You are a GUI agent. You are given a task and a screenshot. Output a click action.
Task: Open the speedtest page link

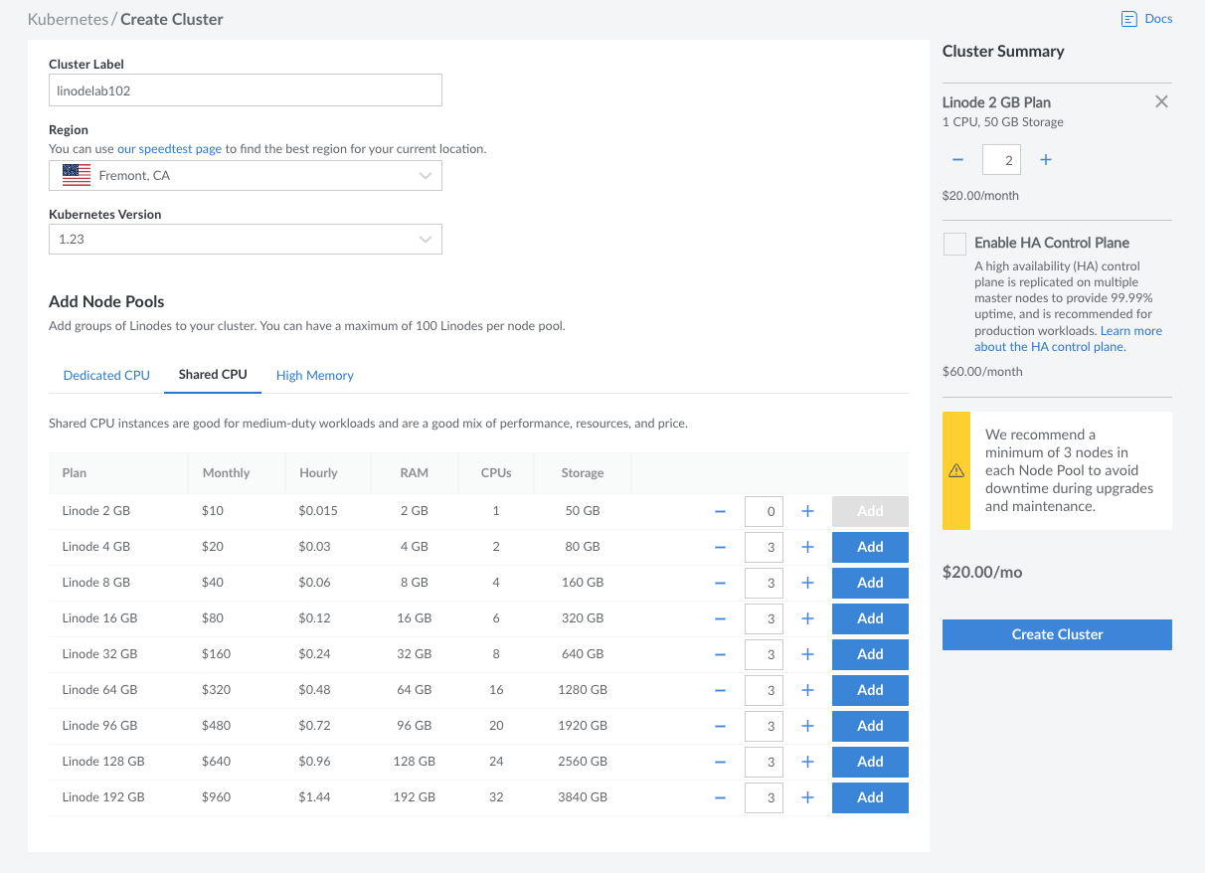[169, 149]
